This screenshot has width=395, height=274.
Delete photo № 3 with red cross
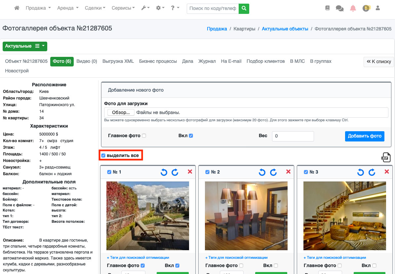coord(387,172)
